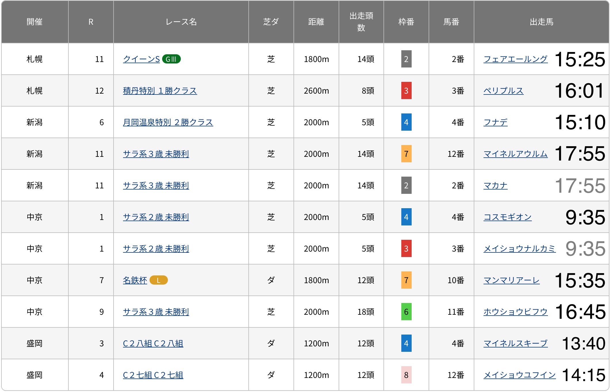Click blue frame badge 4 for フナデ
610x392 pixels.
point(406,122)
